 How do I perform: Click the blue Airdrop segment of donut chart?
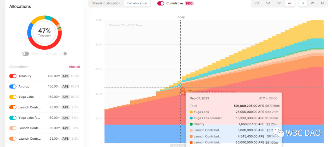click(x=30, y=31)
